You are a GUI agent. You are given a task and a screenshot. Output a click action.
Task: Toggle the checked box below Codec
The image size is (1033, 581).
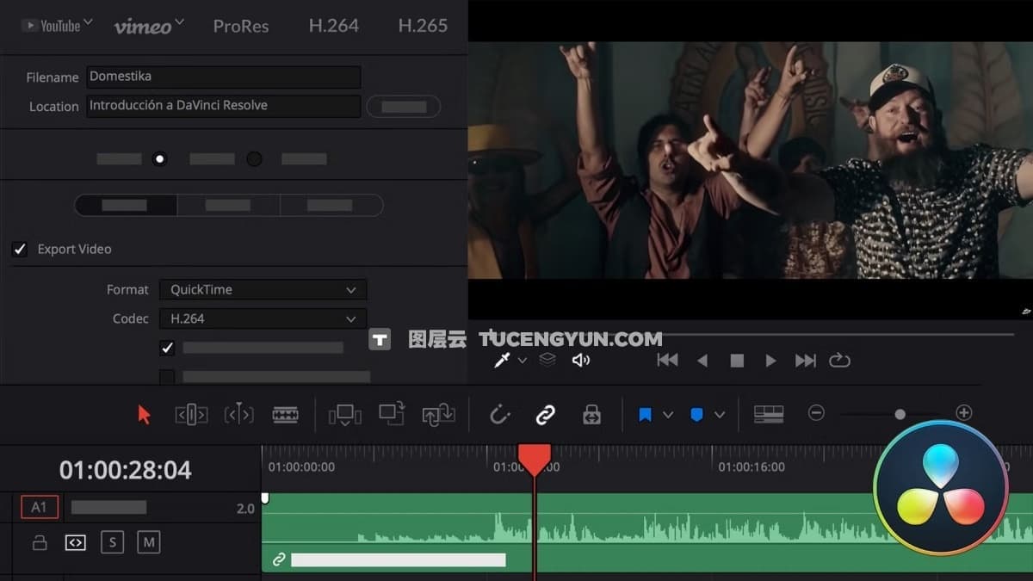coord(167,348)
